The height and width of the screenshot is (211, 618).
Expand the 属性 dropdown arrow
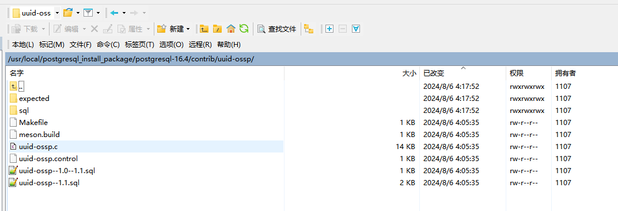[x=148, y=29]
